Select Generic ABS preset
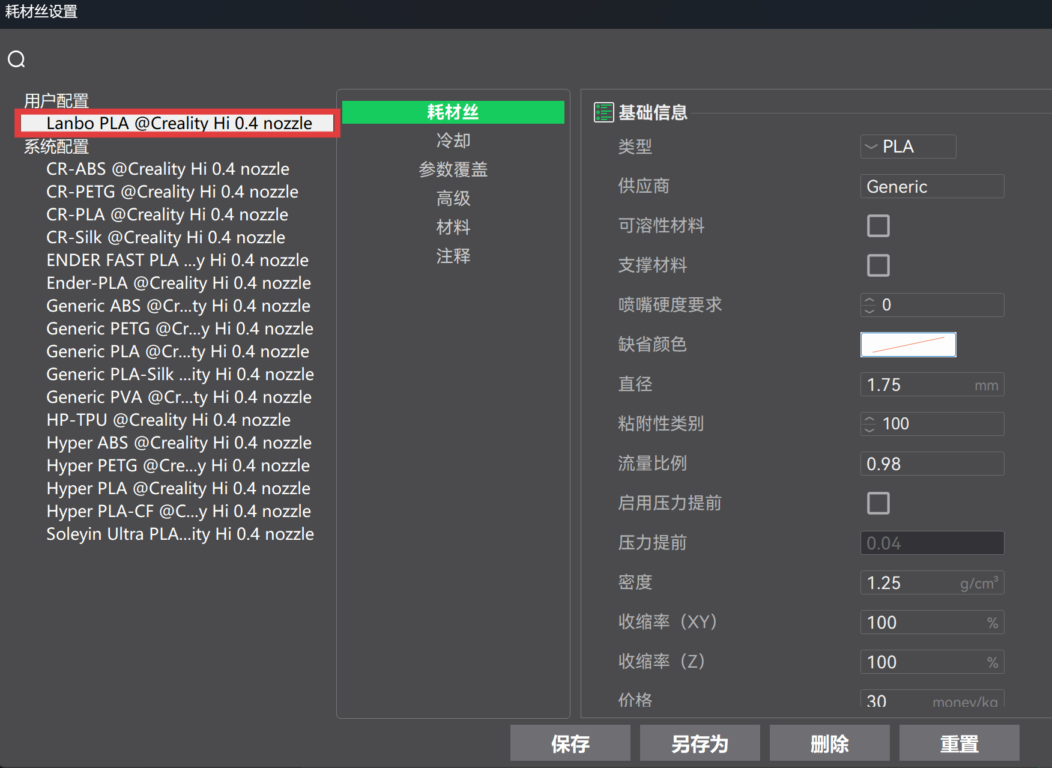The image size is (1052, 768). tap(178, 306)
